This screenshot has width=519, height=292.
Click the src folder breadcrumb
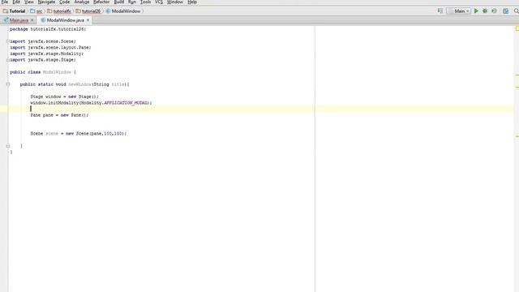36,11
